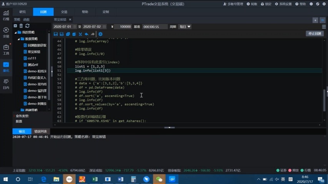Open strategy cs111

pyautogui.click(x=30, y=58)
